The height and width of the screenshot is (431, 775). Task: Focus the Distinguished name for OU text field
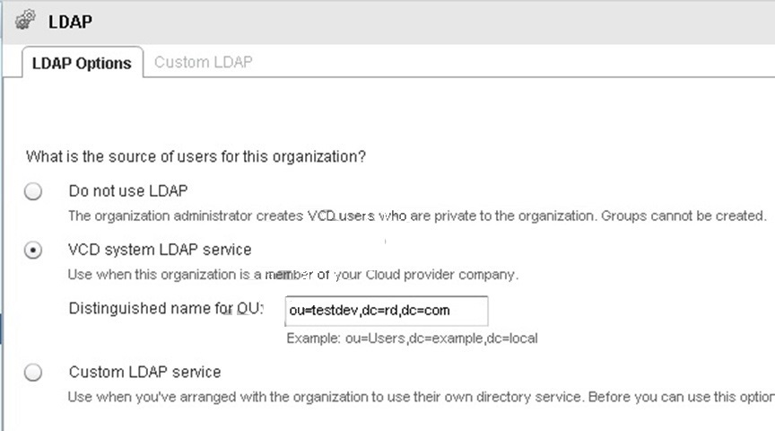pyautogui.click(x=387, y=311)
